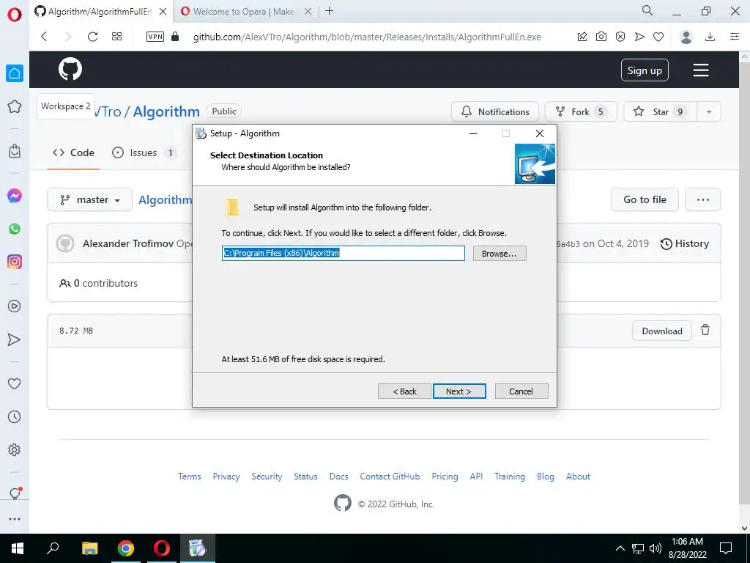Open the GitHub logo home link
750x563 pixels.
pos(70,70)
